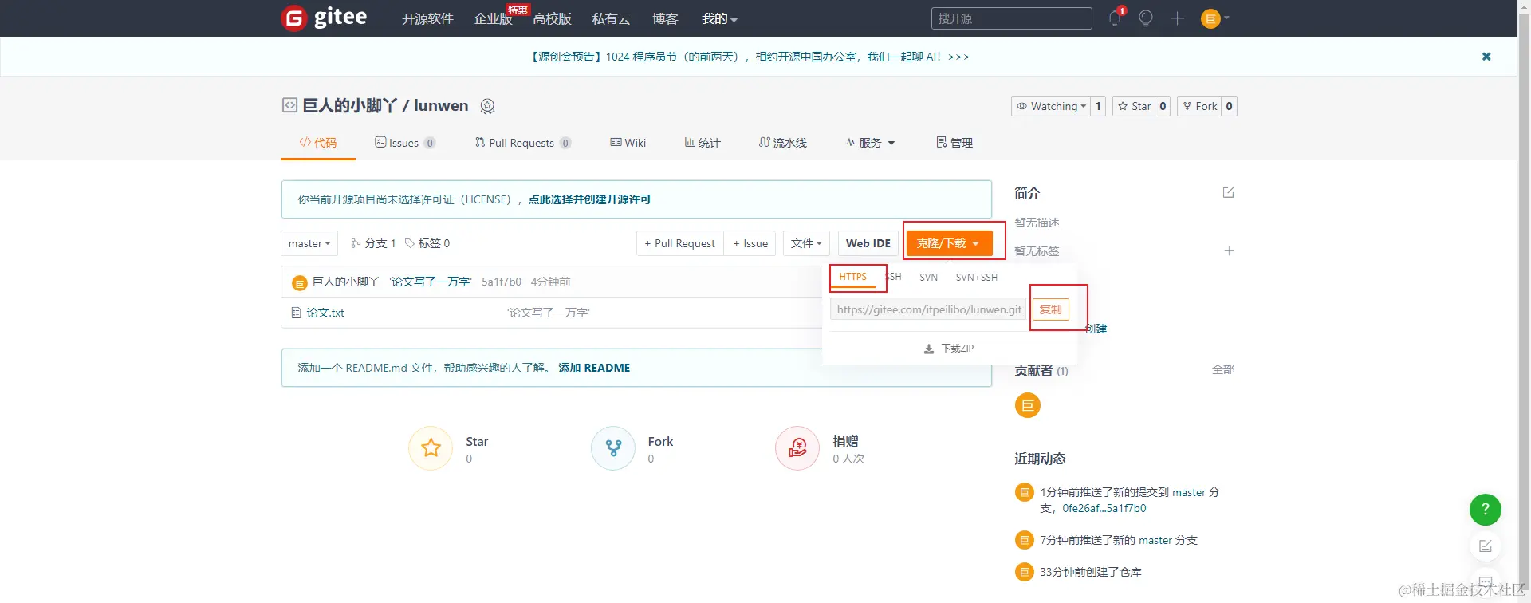Click the 添加 README link
Screen dimensions: 1531x603
click(594, 368)
